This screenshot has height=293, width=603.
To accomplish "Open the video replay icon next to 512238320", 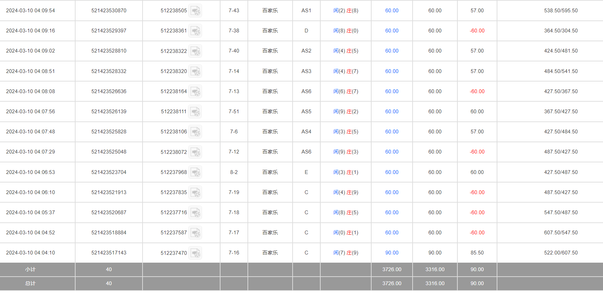I will pyautogui.click(x=195, y=71).
